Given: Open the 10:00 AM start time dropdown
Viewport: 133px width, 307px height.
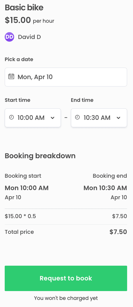Looking at the screenshot, I should coord(33,118).
